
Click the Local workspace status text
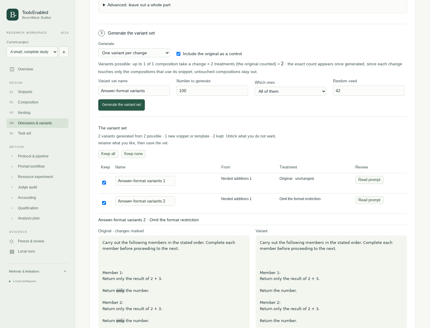click(24, 281)
